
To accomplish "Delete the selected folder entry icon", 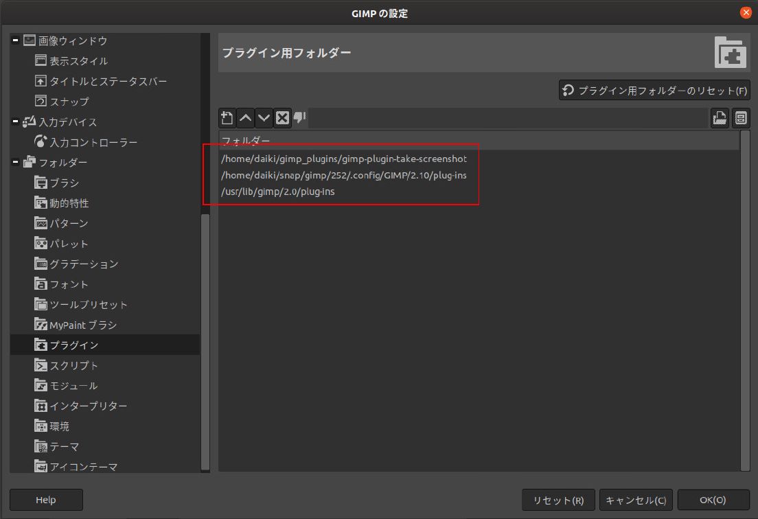I will (x=282, y=118).
